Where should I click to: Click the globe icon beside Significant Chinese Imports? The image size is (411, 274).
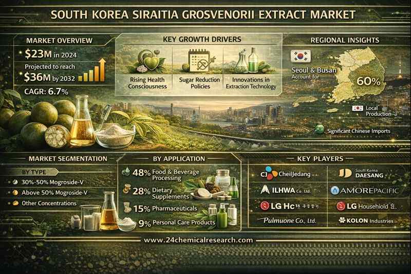coord(320,130)
